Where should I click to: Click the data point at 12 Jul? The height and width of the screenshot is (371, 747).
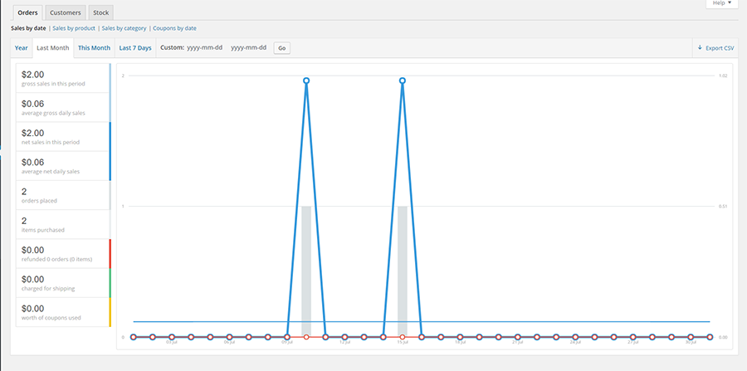pyautogui.click(x=345, y=337)
